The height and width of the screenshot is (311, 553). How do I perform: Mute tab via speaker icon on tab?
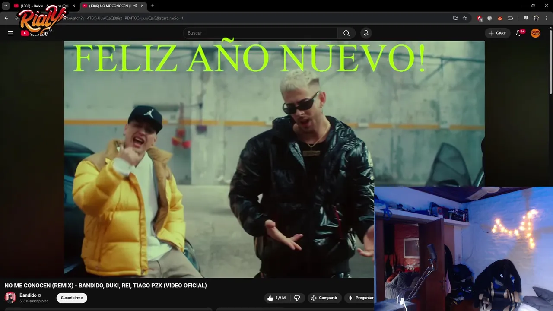tap(135, 6)
